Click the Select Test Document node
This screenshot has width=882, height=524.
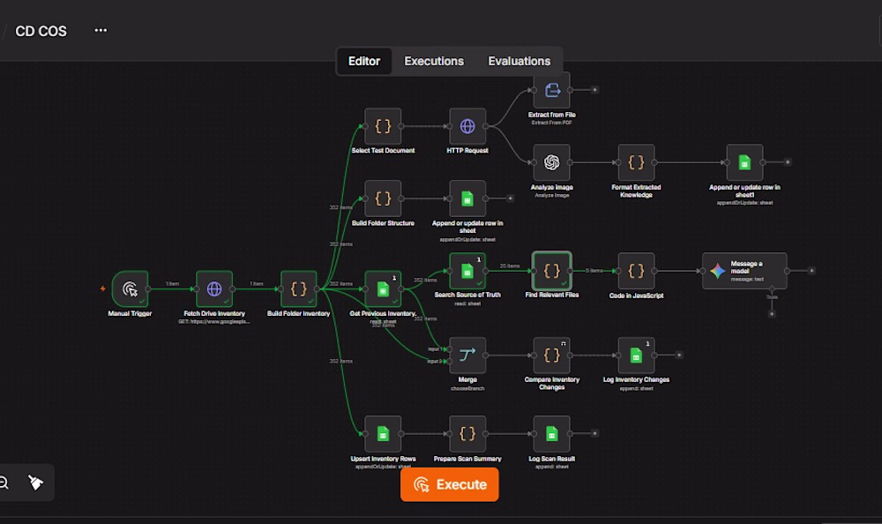(x=383, y=127)
